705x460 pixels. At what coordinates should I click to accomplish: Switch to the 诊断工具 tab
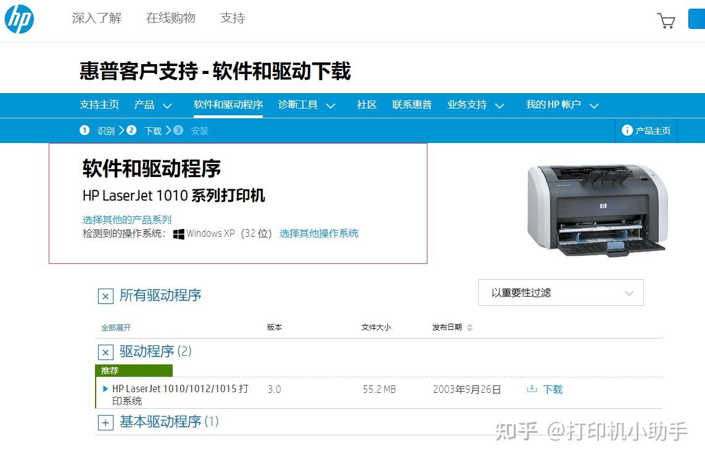pos(298,105)
